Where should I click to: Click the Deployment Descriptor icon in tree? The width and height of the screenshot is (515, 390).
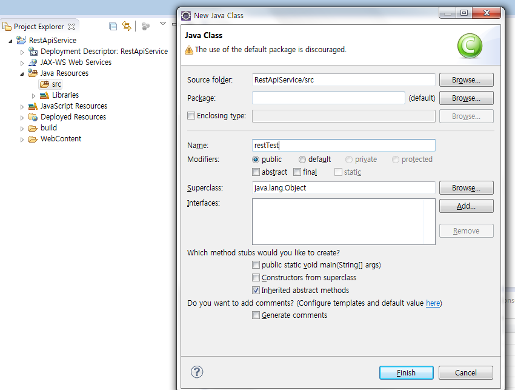point(34,52)
